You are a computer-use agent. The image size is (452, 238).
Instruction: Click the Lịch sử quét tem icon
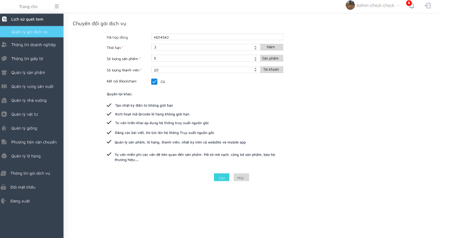tap(4, 20)
